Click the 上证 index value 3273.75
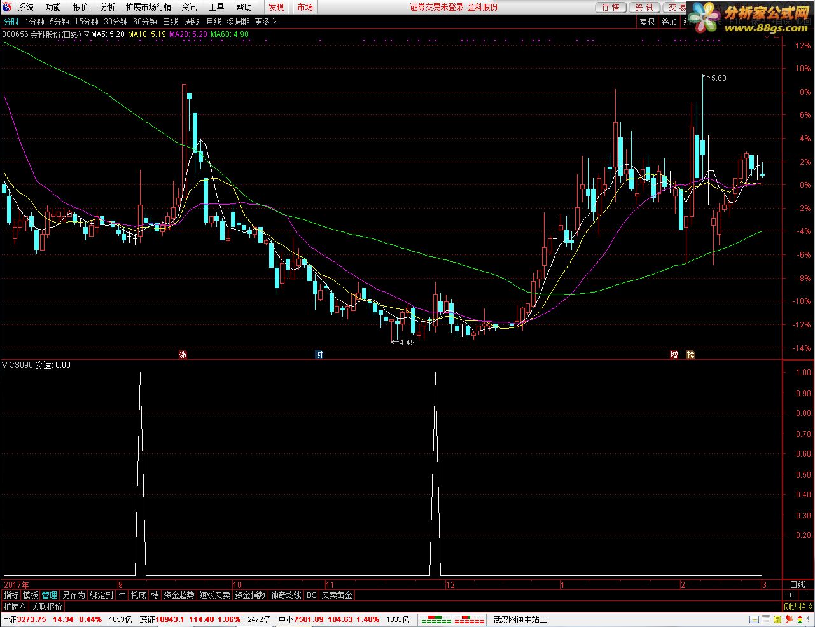Viewport: 815px width, 627px height. pos(32,619)
